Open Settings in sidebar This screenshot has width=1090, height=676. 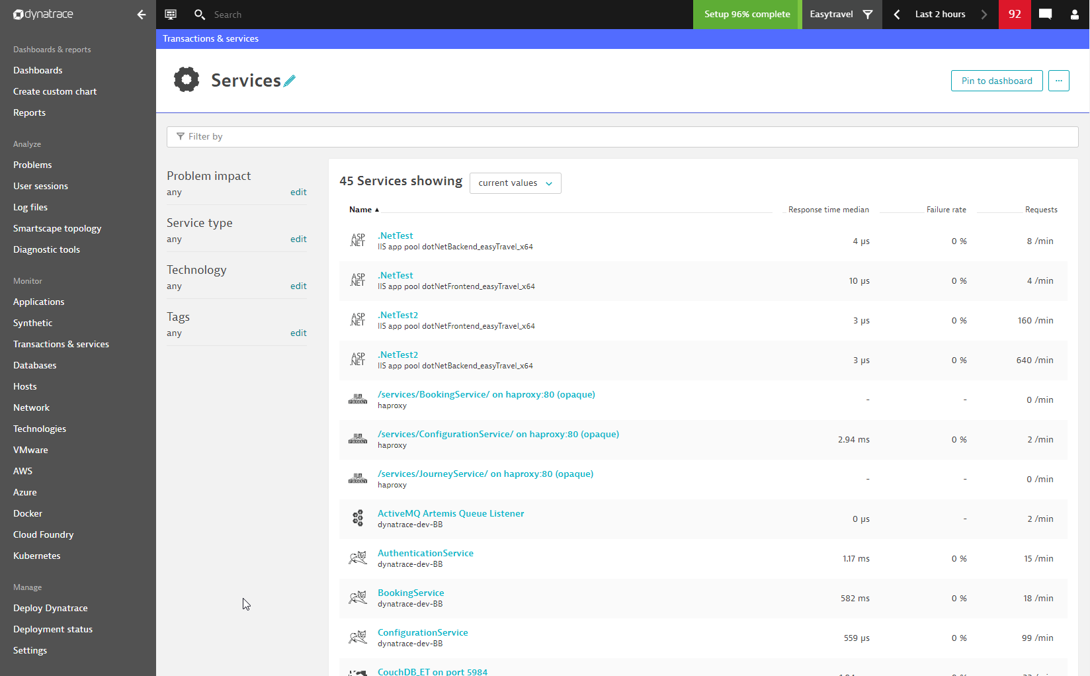click(x=30, y=650)
